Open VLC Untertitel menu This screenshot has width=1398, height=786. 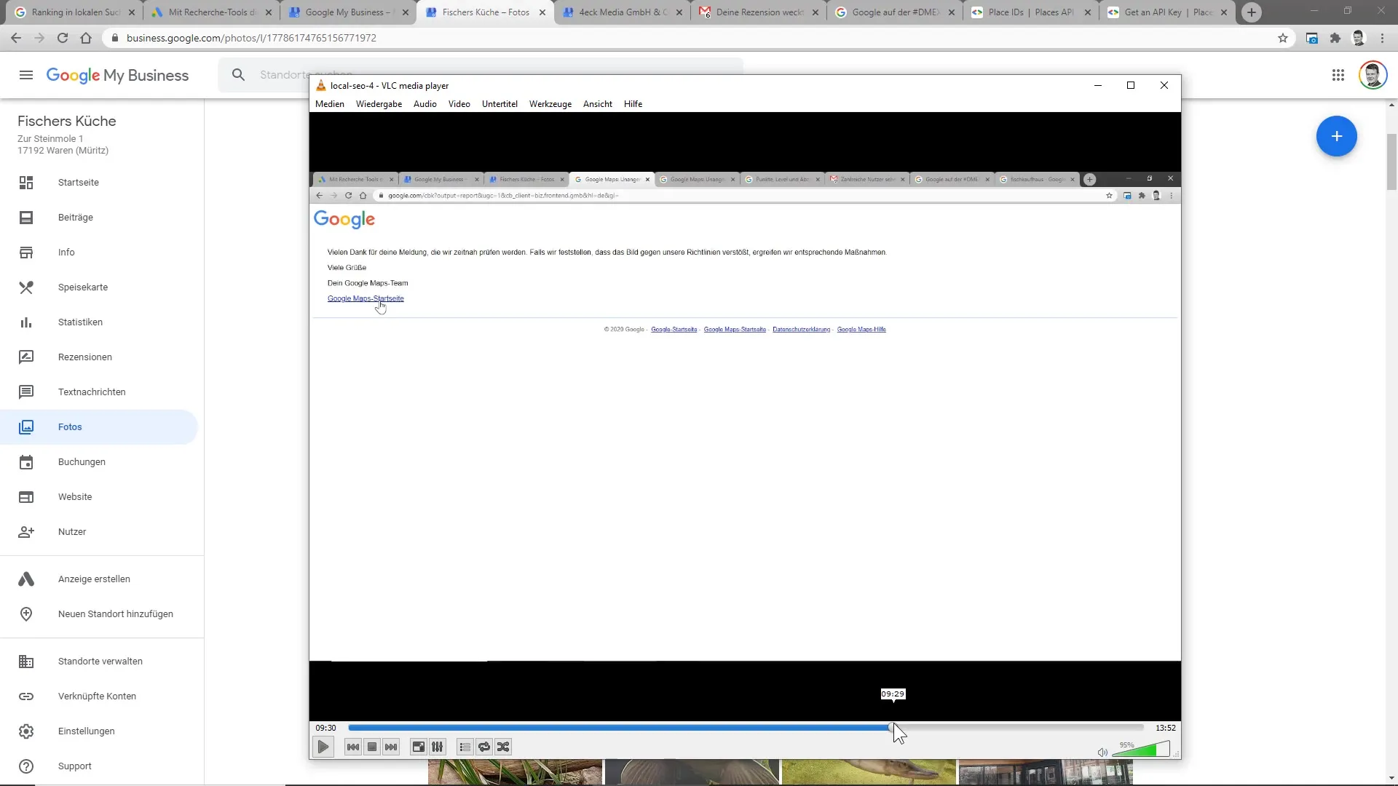[499, 104]
